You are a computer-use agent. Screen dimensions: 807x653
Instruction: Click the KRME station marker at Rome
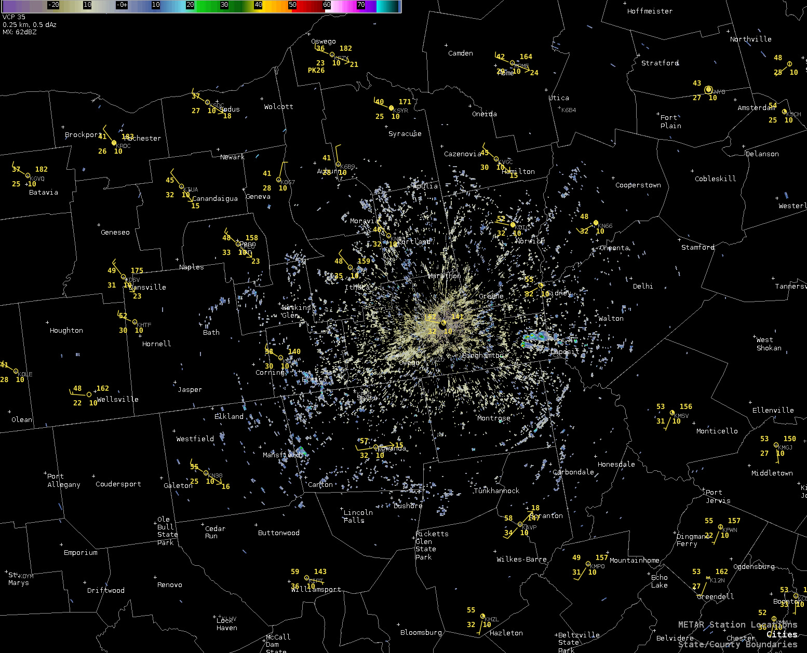[512, 63]
